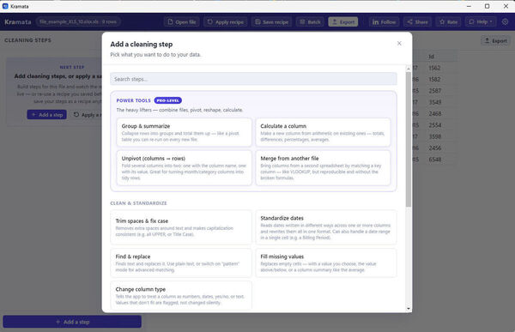This screenshot has height=332, width=515.
Task: Click the small Add a step button in panel
Action: point(46,115)
